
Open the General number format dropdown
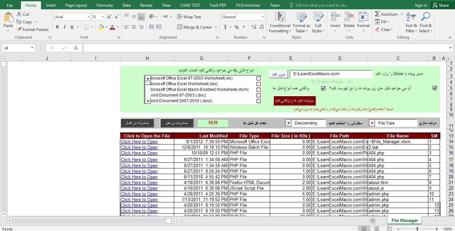pos(262,17)
